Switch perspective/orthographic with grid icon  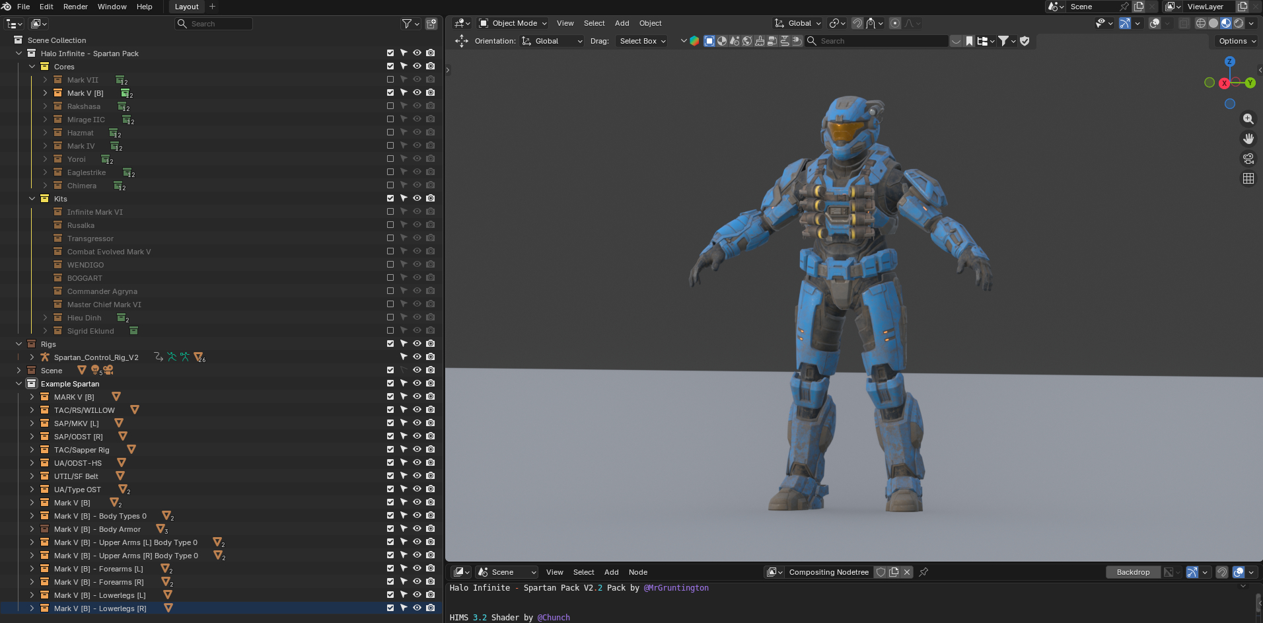(1248, 178)
